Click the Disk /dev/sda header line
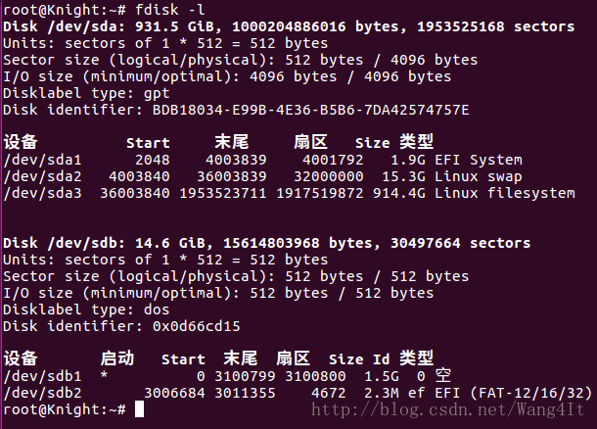597x429 pixels. [x=289, y=26]
